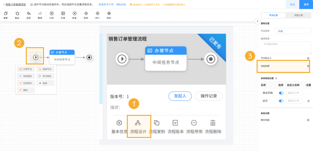Screen dimensions: 313x151
Task: Select the 结束 end node tool
Action: pyautogui.click(x=74, y=14)
